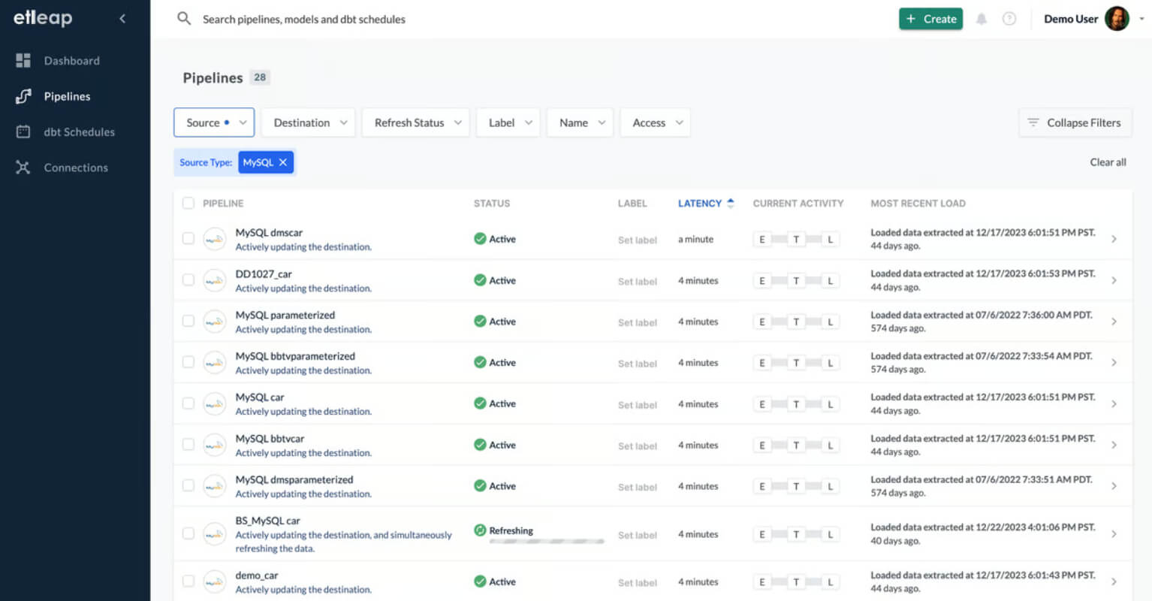The image size is (1152, 601).
Task: Sort pipelines by the Latency column
Action: tap(705, 204)
